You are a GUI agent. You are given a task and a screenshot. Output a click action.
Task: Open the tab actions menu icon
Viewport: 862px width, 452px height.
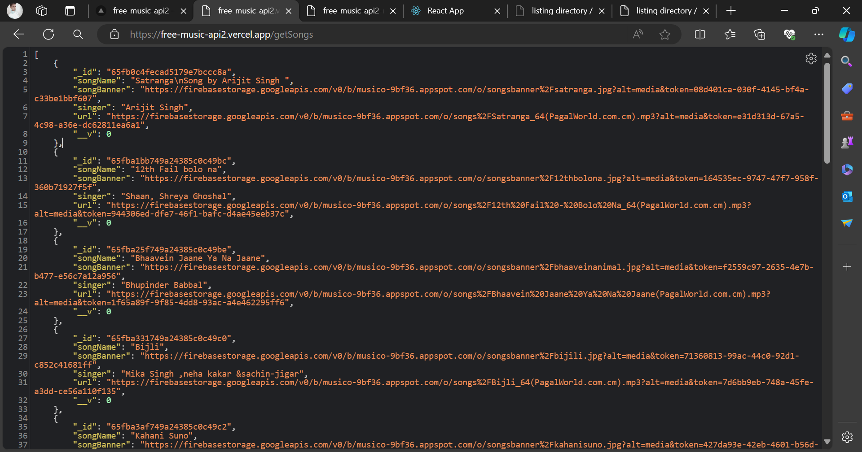tap(70, 11)
